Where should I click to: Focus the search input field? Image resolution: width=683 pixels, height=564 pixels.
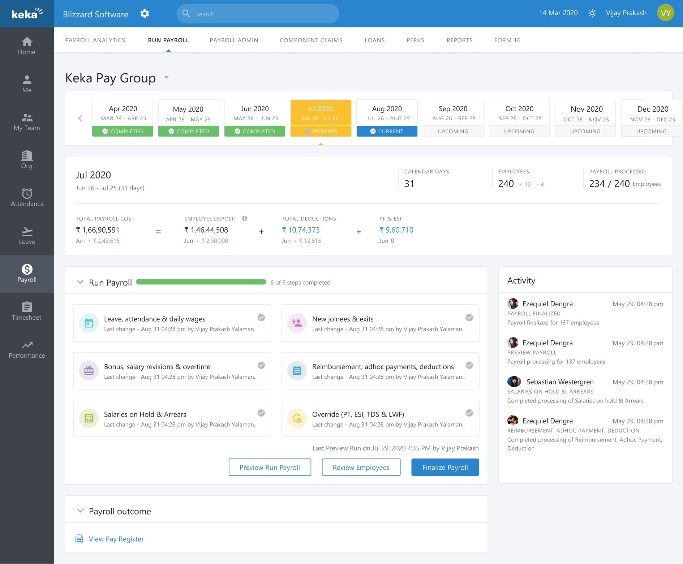pyautogui.click(x=258, y=14)
